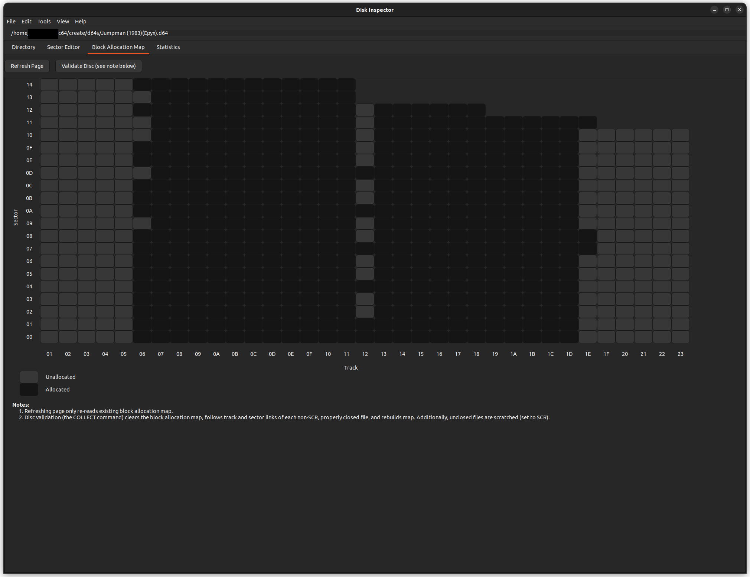Click block at track 01 sector 00
This screenshot has width=750, height=577.
tap(49, 337)
